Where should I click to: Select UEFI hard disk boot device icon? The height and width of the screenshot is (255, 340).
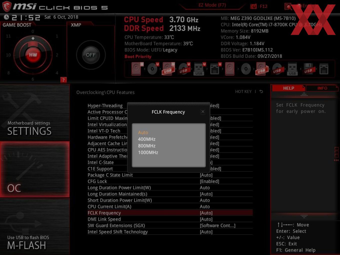[137, 69]
